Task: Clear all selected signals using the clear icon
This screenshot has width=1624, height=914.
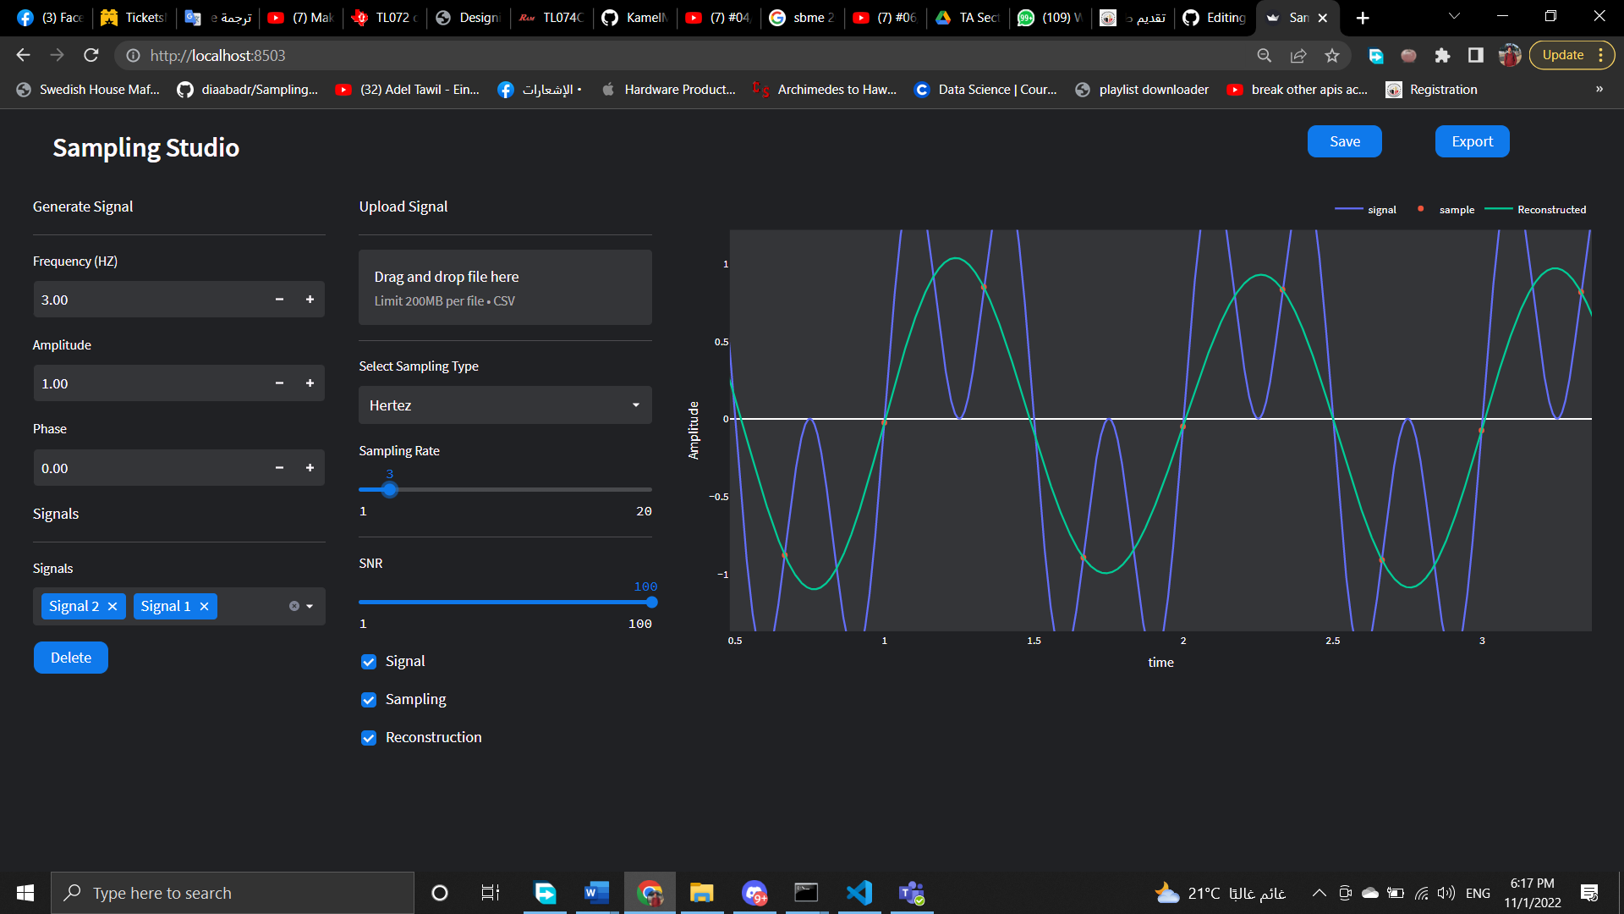Action: click(x=294, y=605)
